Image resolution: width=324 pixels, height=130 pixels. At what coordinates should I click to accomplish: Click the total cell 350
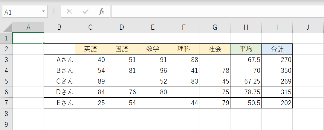point(277,71)
